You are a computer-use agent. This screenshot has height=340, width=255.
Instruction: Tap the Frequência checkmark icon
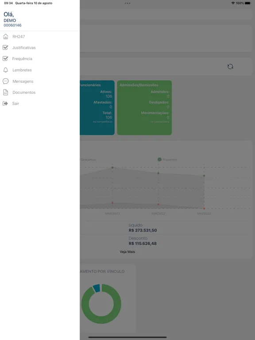tap(5, 58)
